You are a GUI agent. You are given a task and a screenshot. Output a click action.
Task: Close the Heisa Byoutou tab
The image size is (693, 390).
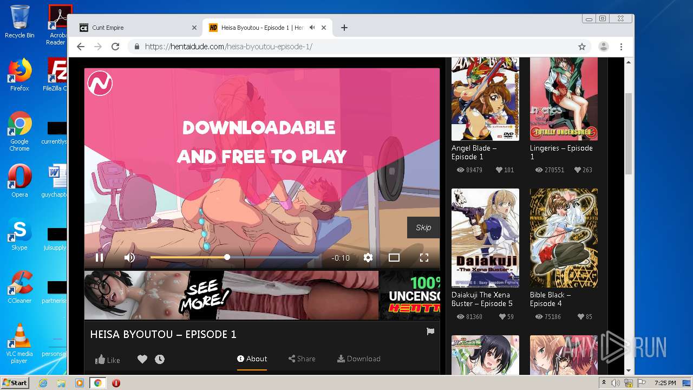[324, 28]
